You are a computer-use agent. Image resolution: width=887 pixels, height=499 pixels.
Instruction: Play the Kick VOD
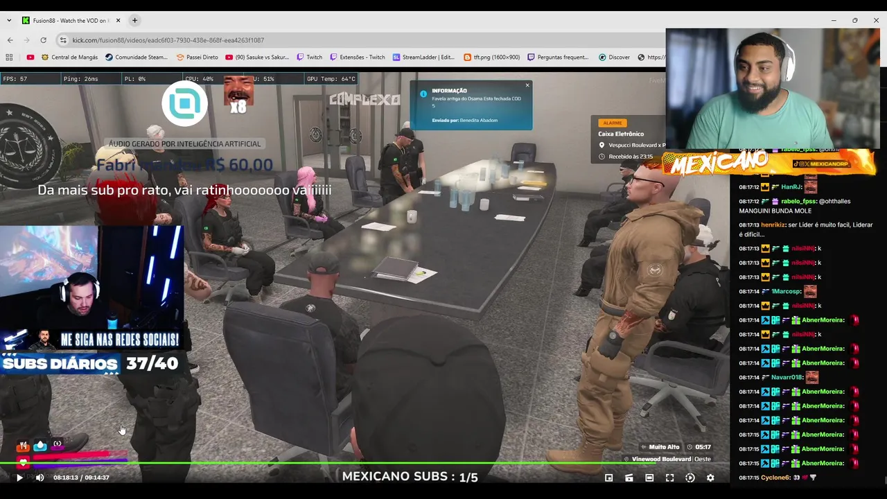19,478
